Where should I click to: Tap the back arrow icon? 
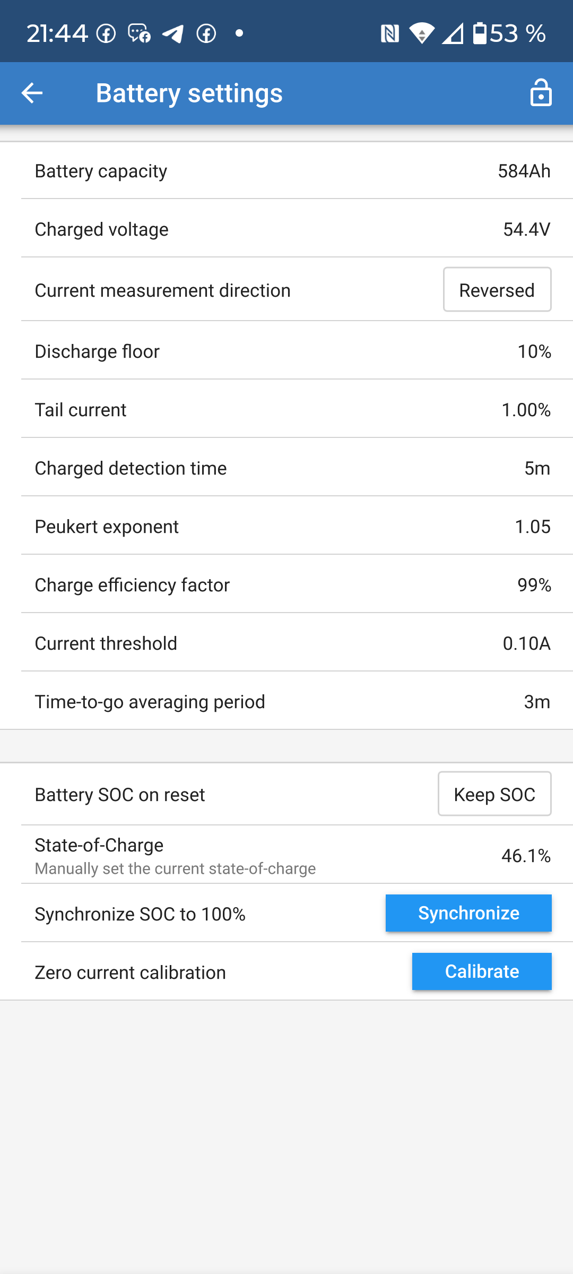tap(32, 93)
